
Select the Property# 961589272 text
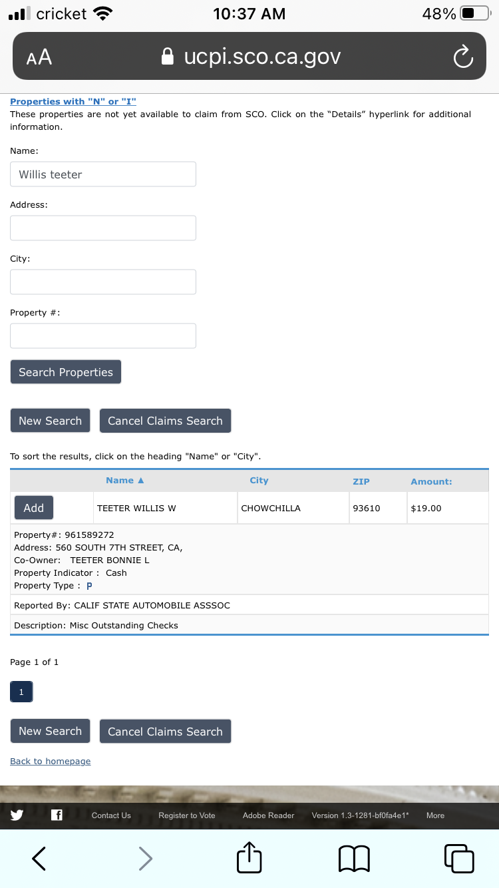(64, 535)
